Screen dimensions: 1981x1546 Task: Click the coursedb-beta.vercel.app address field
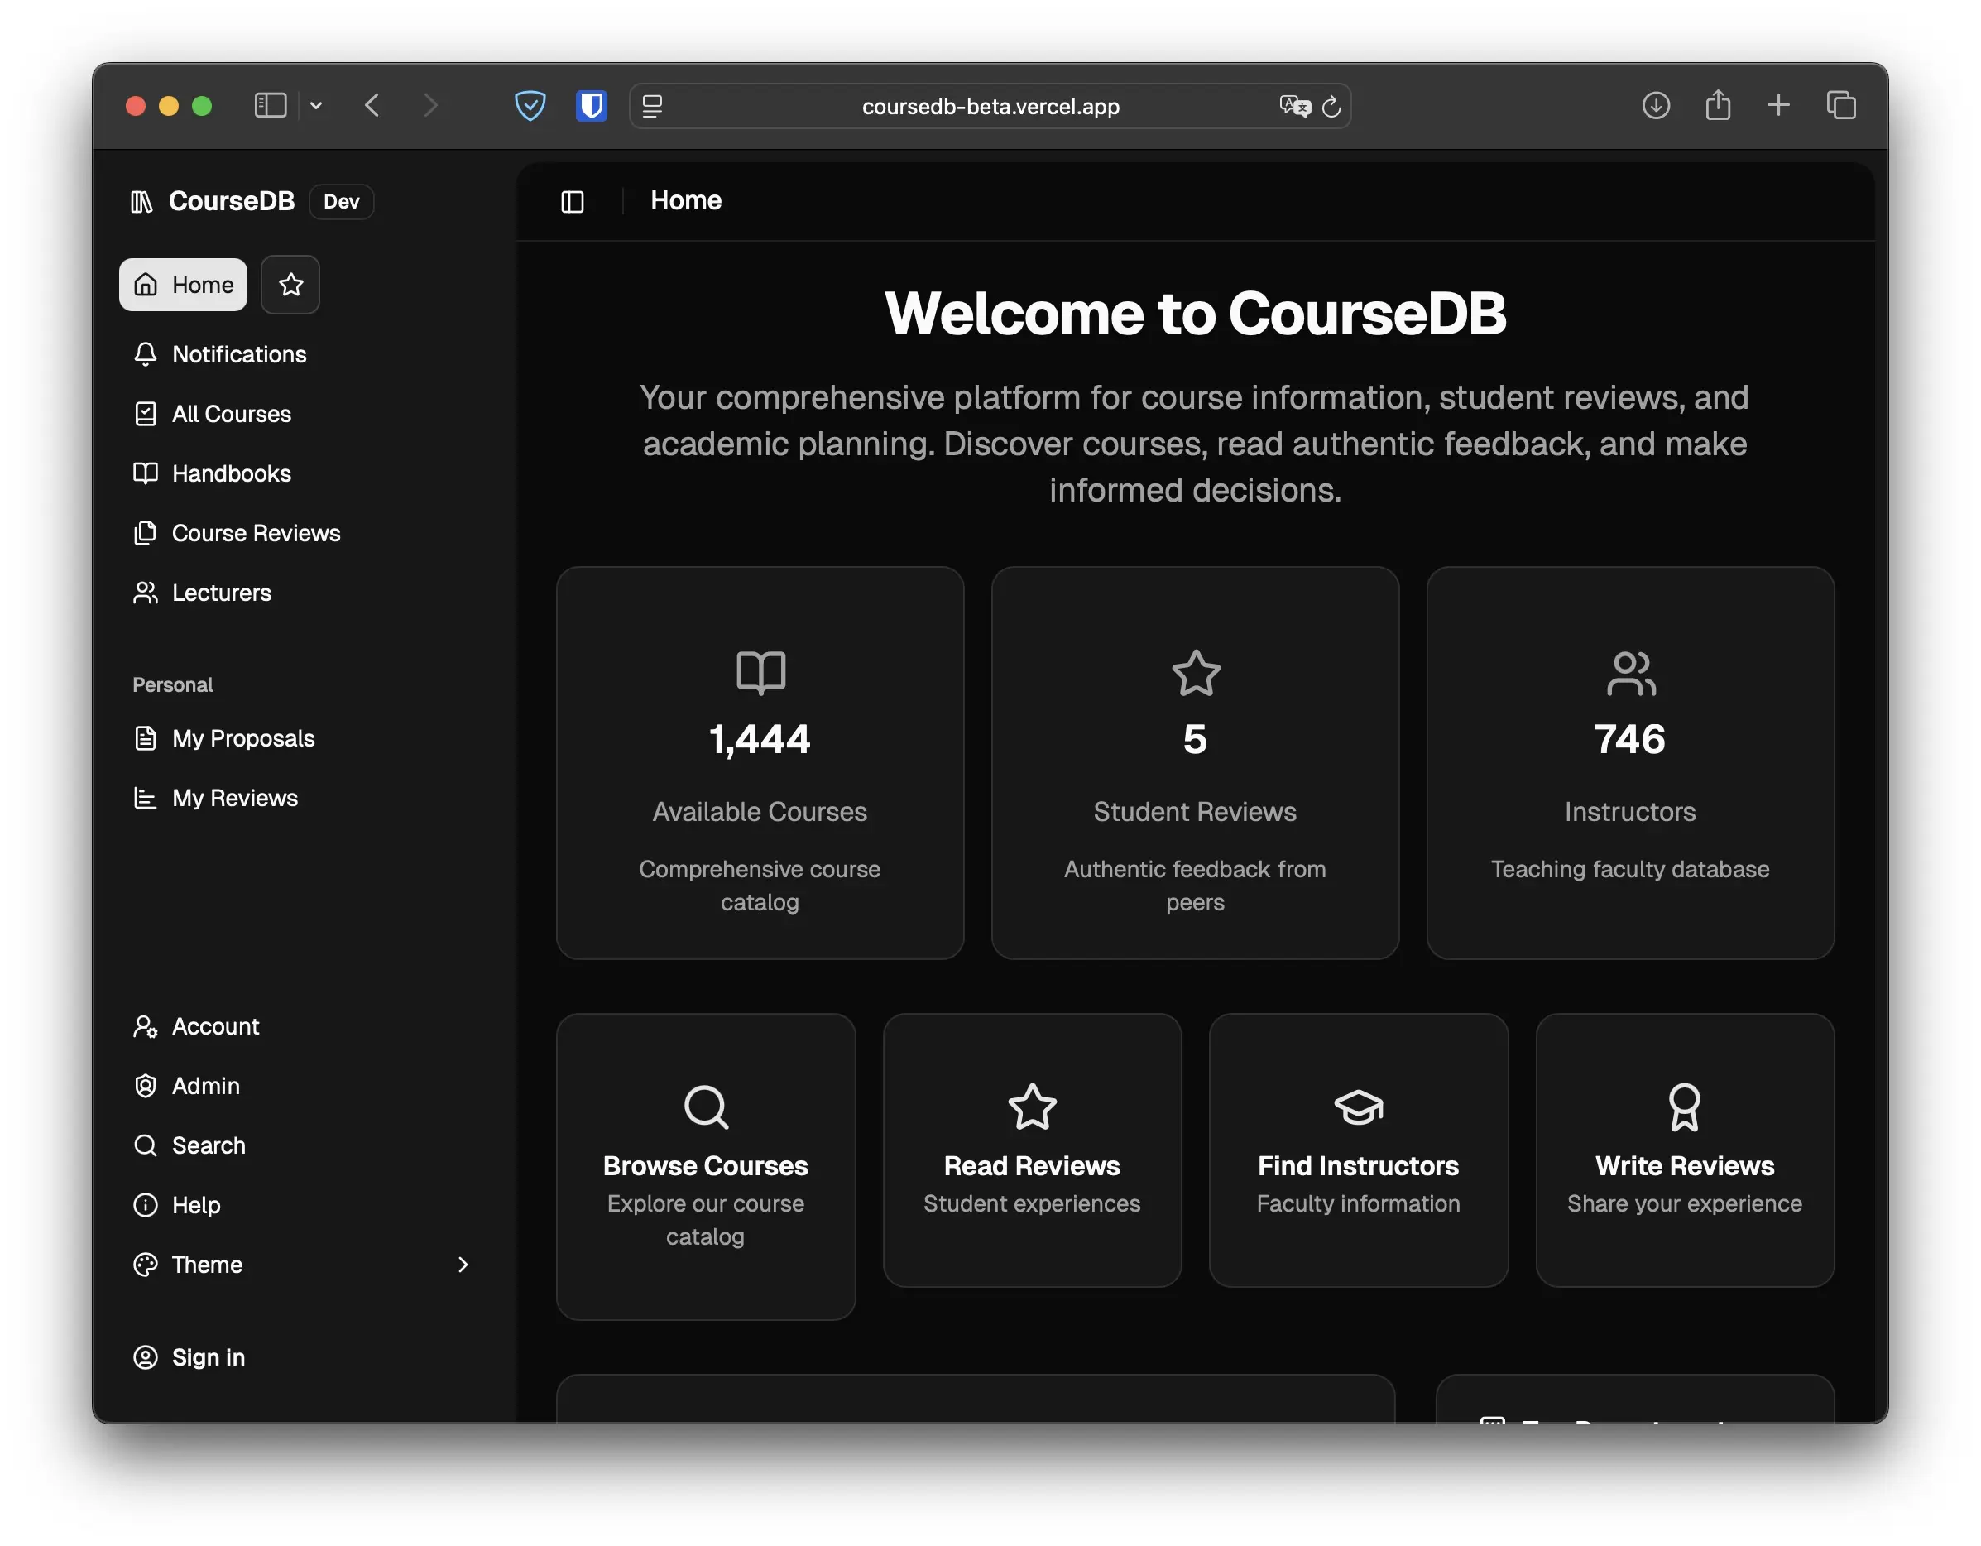pos(990,106)
